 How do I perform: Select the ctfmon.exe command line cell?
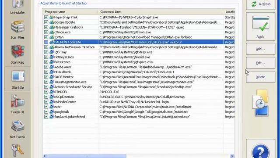125,32
